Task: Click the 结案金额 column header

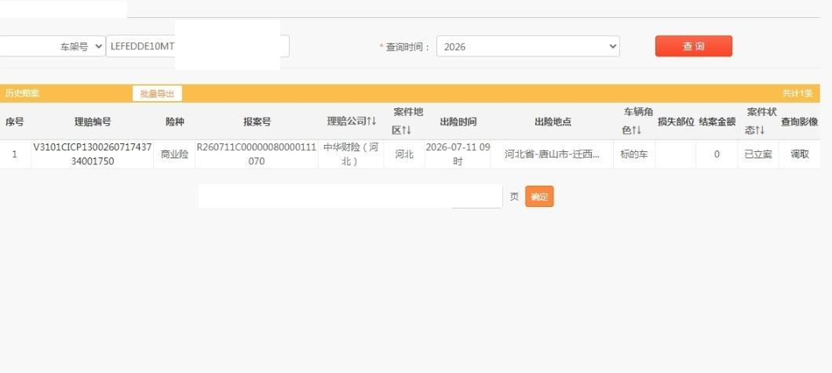Action: (717, 121)
